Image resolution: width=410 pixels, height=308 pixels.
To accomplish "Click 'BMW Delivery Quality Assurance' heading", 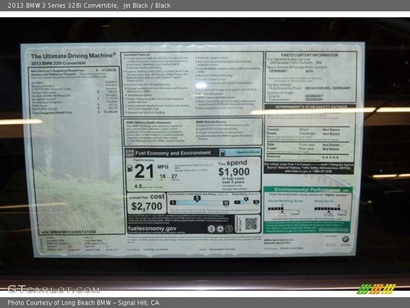I will click(x=148, y=122).
